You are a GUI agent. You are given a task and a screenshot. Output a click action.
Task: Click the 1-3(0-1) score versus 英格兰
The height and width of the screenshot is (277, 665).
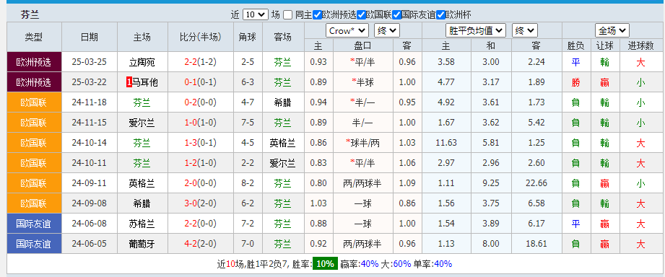(200, 143)
